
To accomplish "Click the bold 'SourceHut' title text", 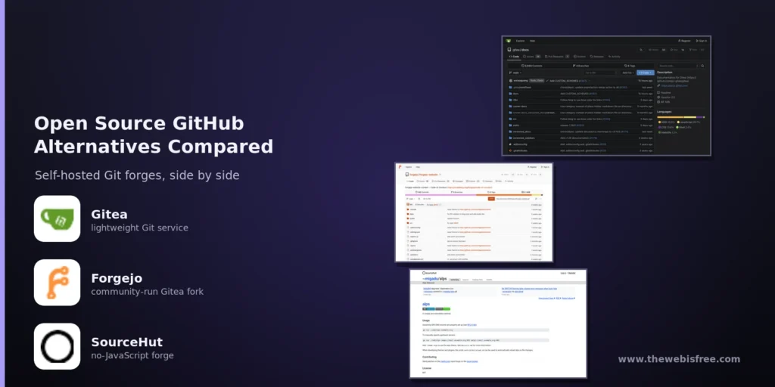I will pos(126,342).
